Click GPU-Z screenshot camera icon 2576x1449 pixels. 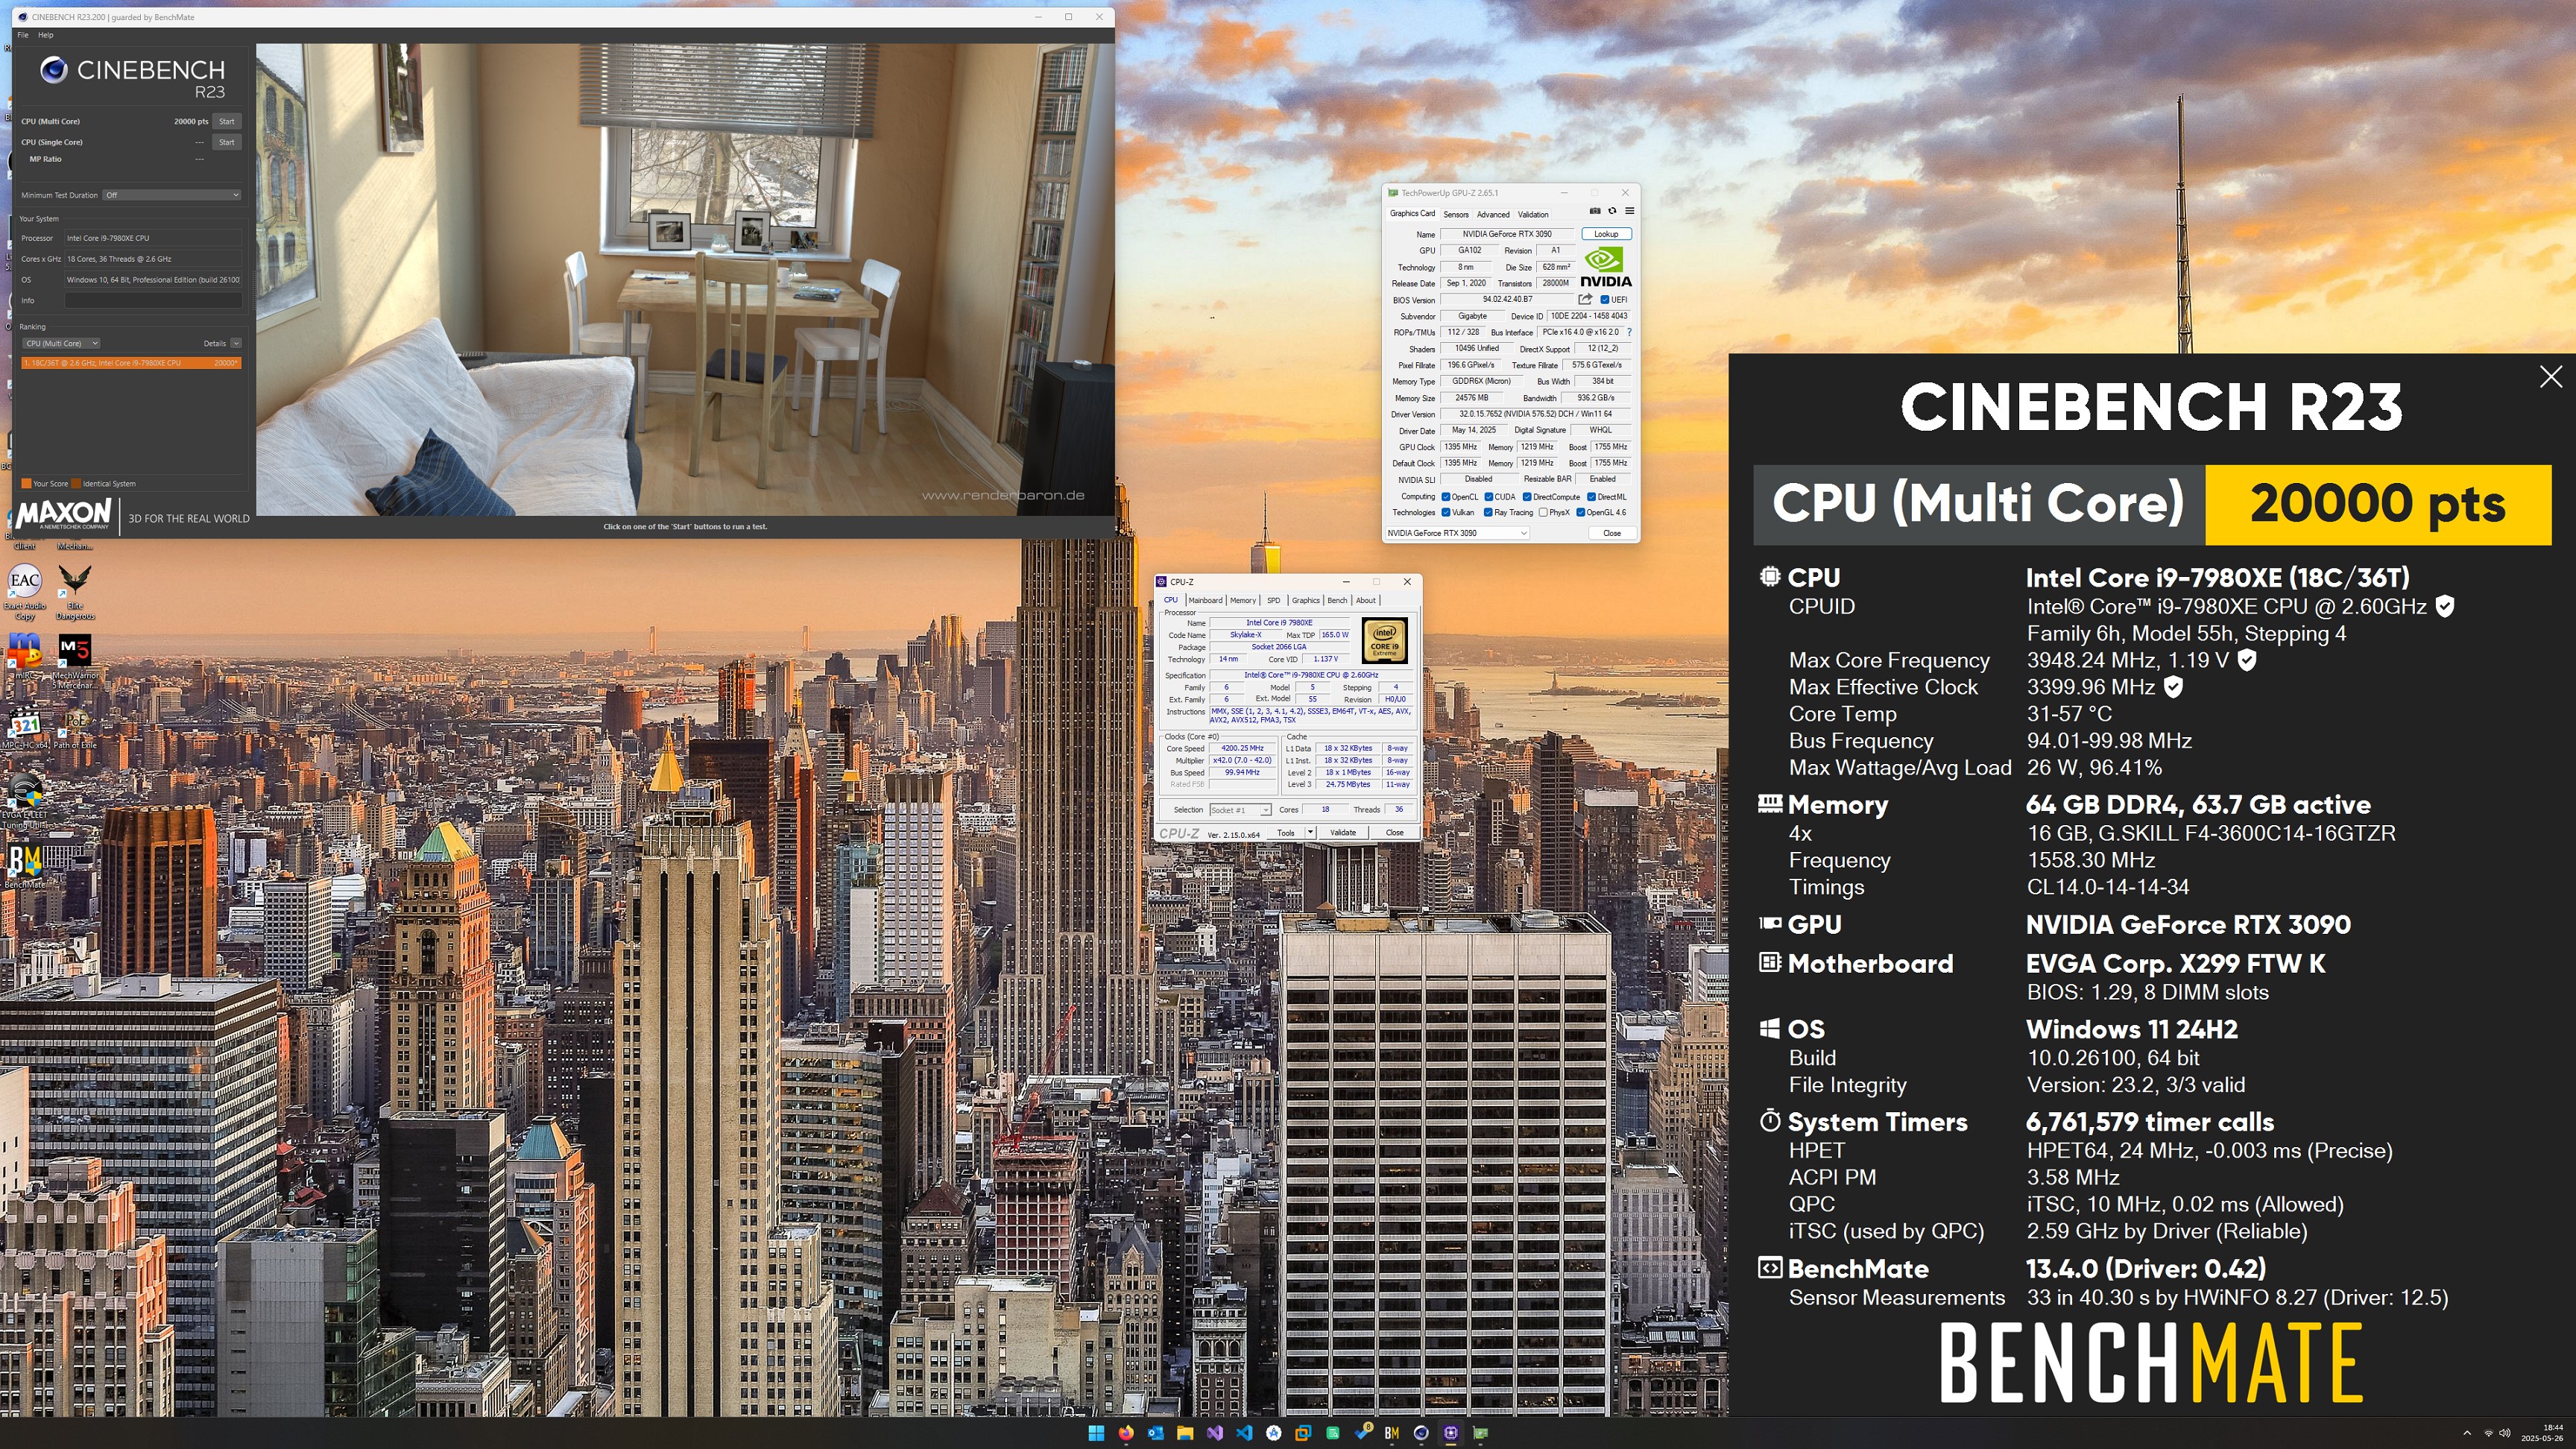pos(1595,211)
